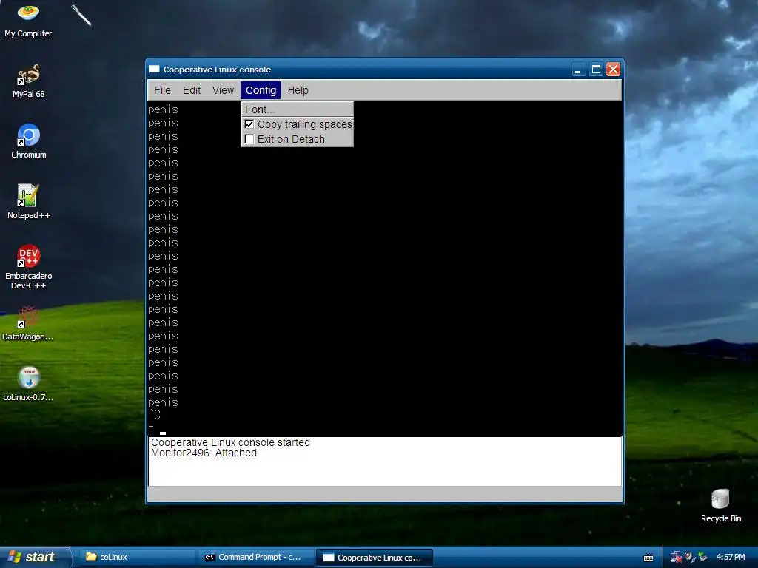Click the console window title icon
Screen dimensions: 758x568
[154, 69]
